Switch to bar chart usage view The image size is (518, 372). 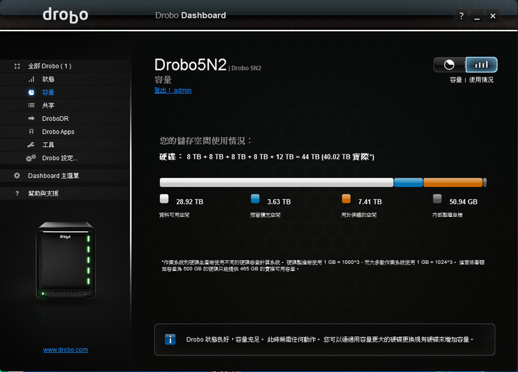pos(481,65)
